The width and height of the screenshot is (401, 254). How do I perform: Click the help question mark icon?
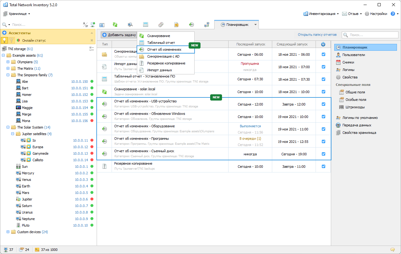[393, 14]
